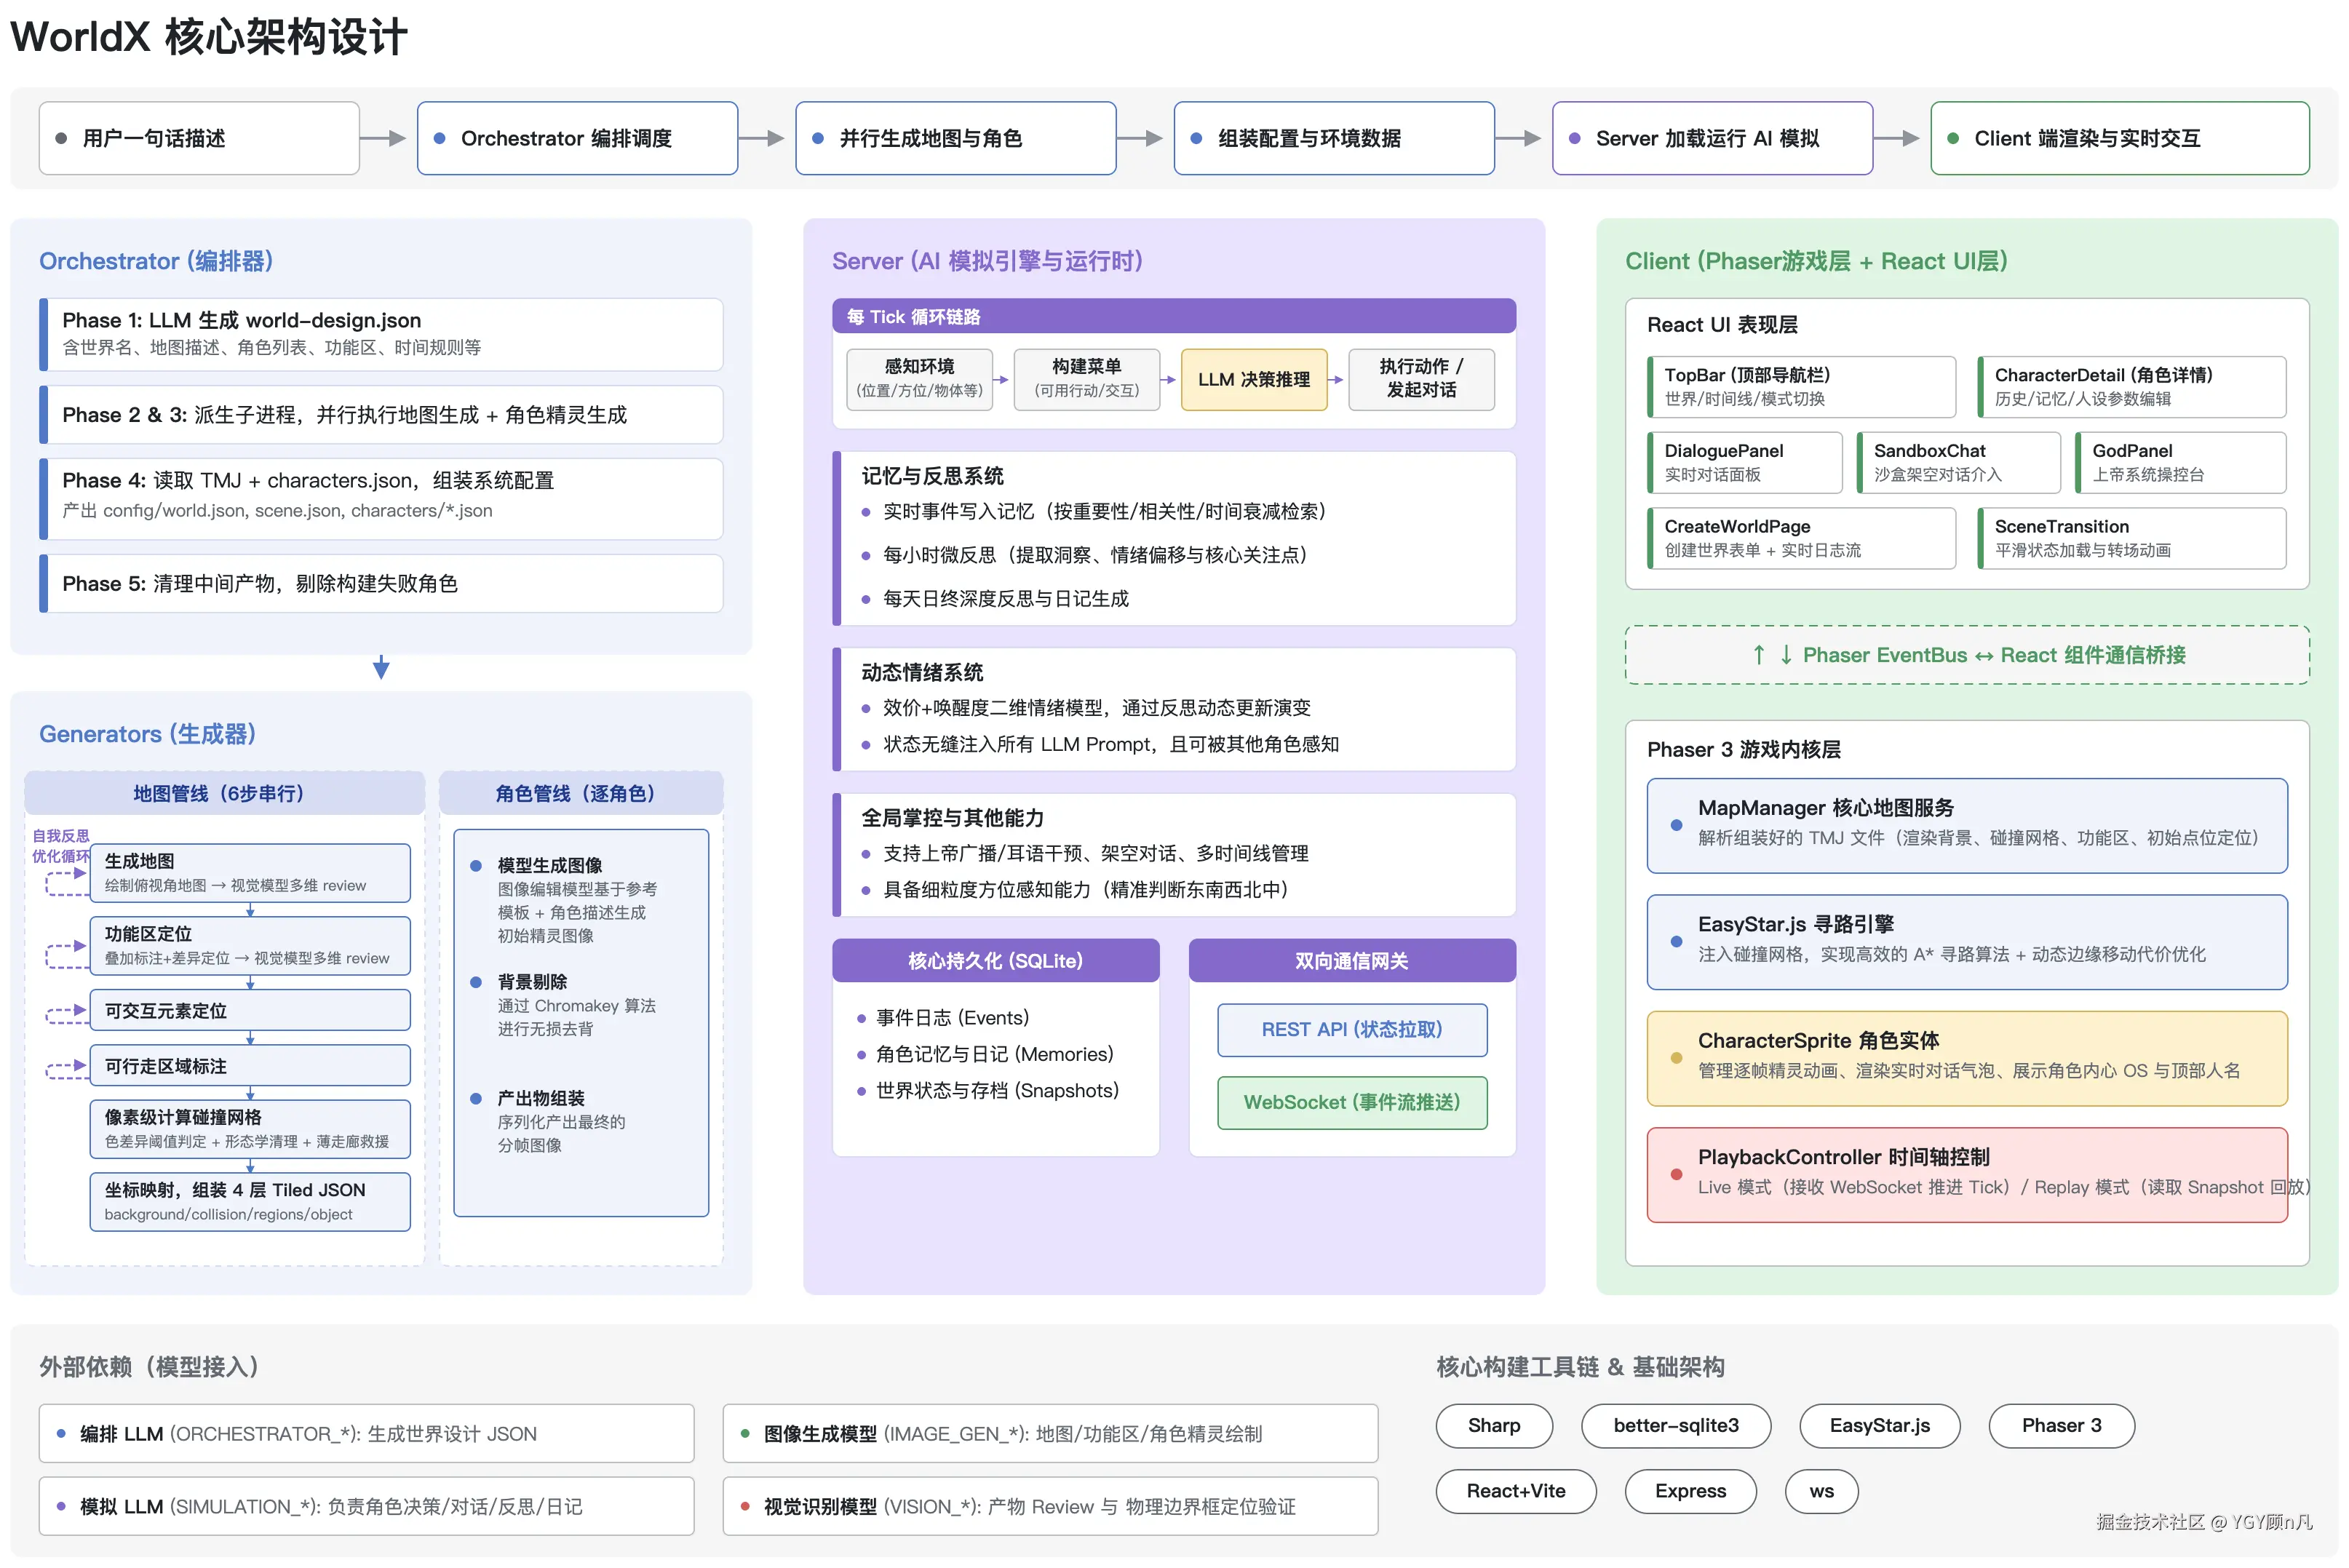Viewport: 2349px width, 1568px height.
Task: Select the Sharp tool chip
Action: 1493,1425
